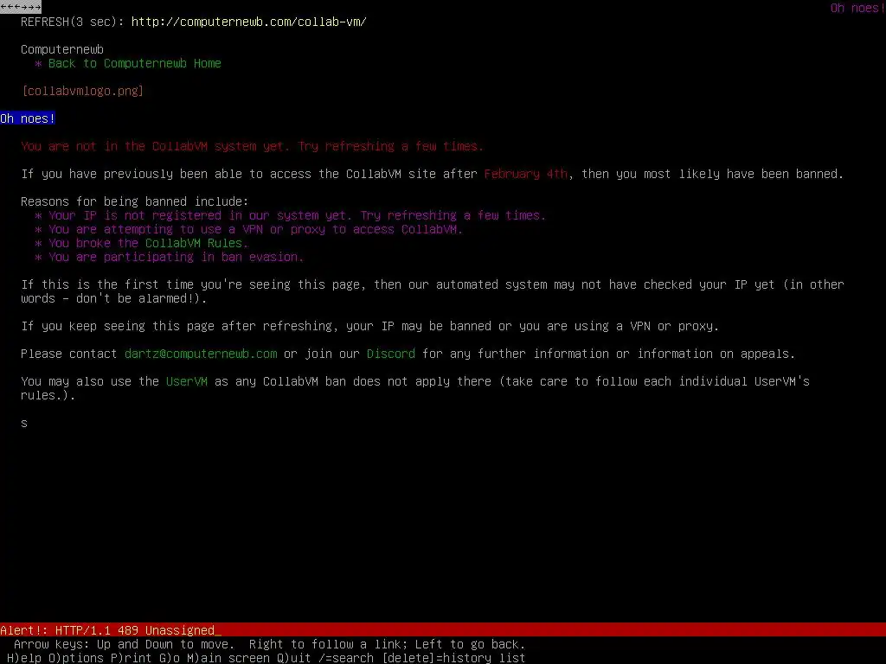The height and width of the screenshot is (664, 886).
Task: Click the arrows indicator in the top-left corner
Action: pos(21,7)
